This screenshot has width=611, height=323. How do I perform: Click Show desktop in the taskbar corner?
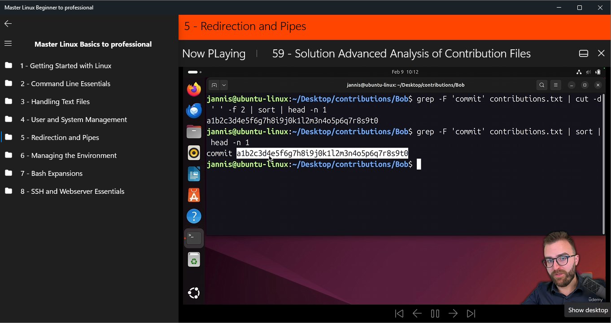click(588, 310)
